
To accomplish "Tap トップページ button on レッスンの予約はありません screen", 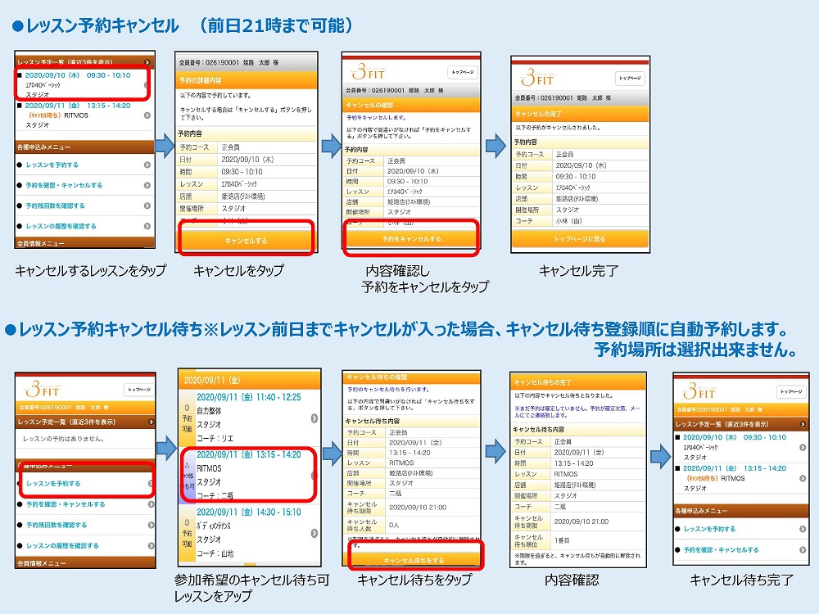I will click(139, 390).
